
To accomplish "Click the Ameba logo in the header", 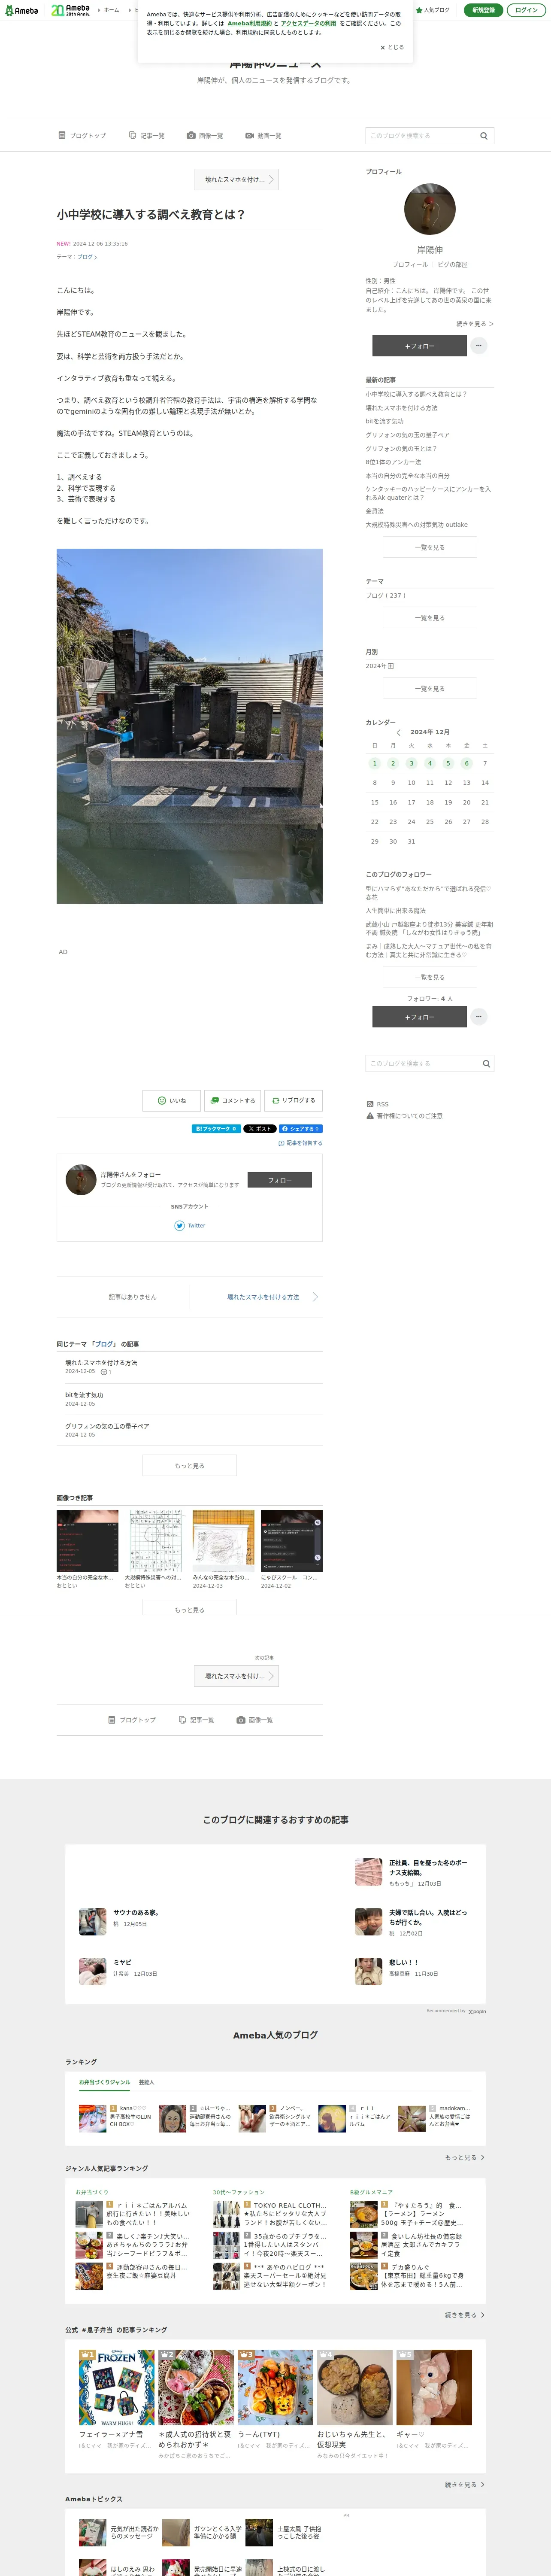I will [22, 10].
